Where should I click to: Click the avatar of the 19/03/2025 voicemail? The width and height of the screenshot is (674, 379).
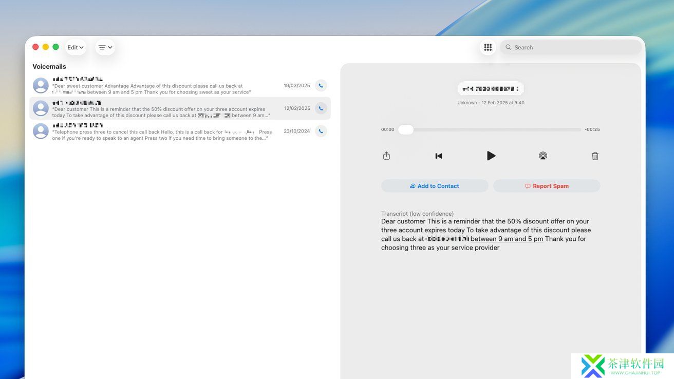click(x=41, y=86)
